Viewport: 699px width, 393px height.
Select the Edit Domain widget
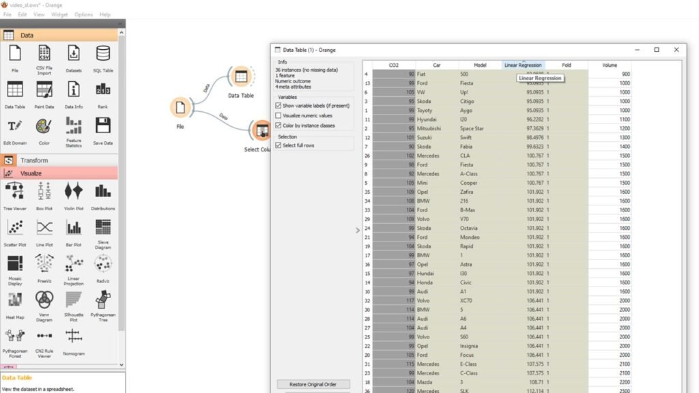[15, 131]
